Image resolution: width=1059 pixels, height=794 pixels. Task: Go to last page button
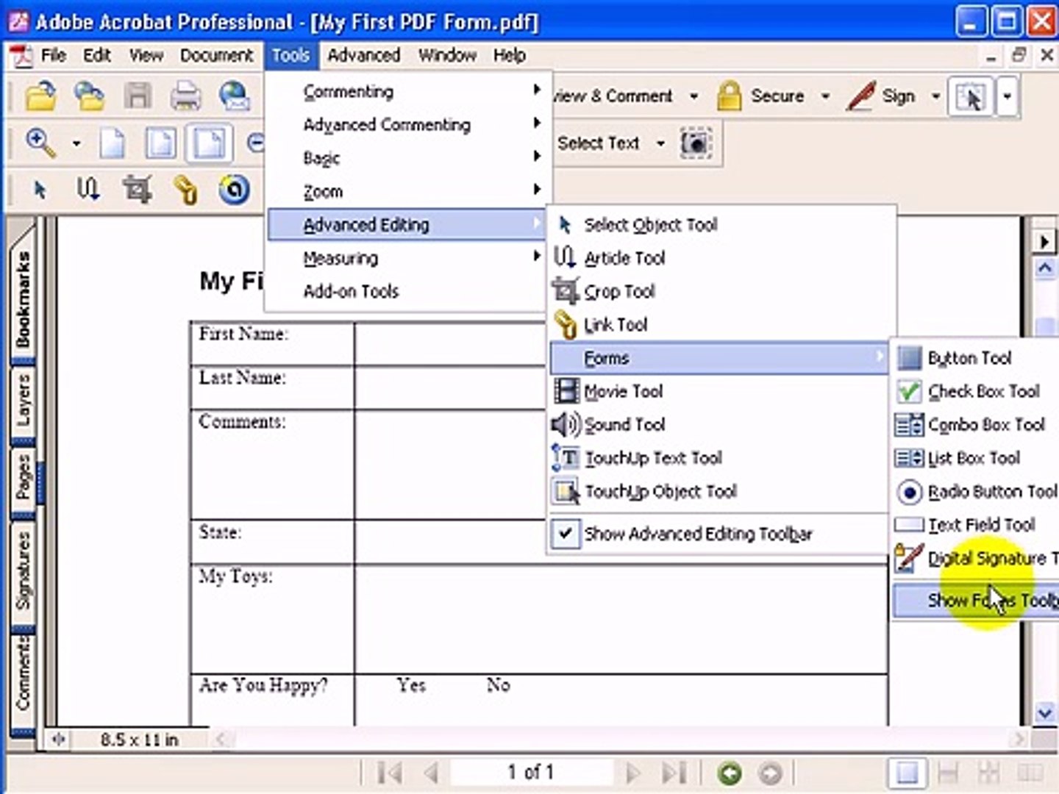674,773
